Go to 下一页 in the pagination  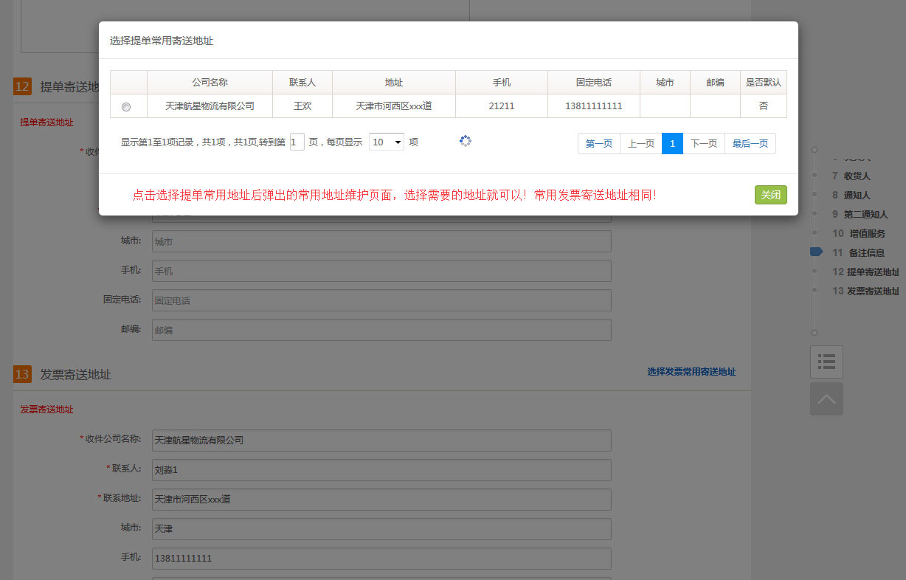(x=703, y=143)
